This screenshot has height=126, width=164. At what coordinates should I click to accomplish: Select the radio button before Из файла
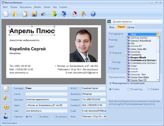tap(36, 116)
